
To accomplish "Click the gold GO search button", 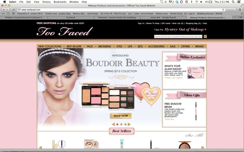I will tap(205, 36).
